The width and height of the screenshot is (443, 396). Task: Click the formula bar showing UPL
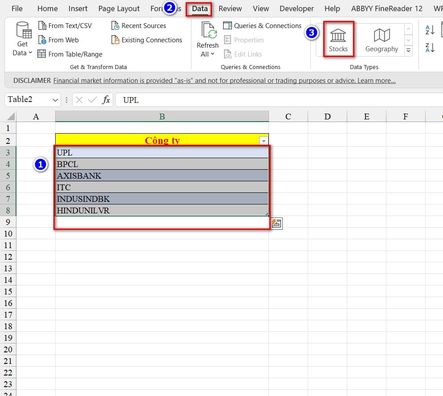[x=280, y=100]
